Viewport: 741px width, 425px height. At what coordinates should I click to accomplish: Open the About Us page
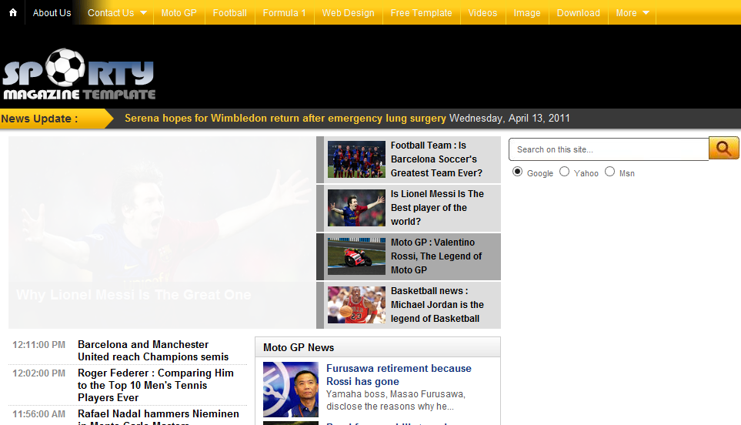52,13
